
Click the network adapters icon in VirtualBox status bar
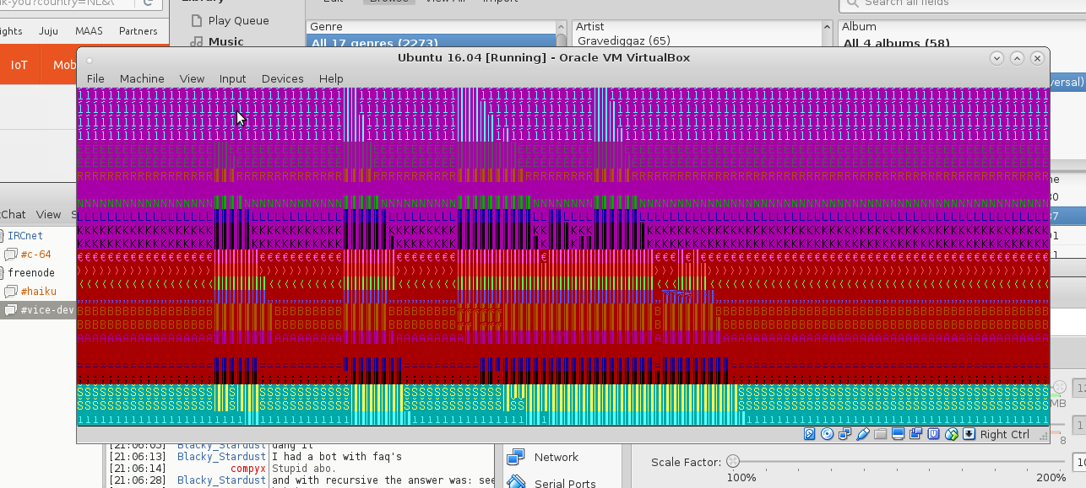(x=844, y=434)
